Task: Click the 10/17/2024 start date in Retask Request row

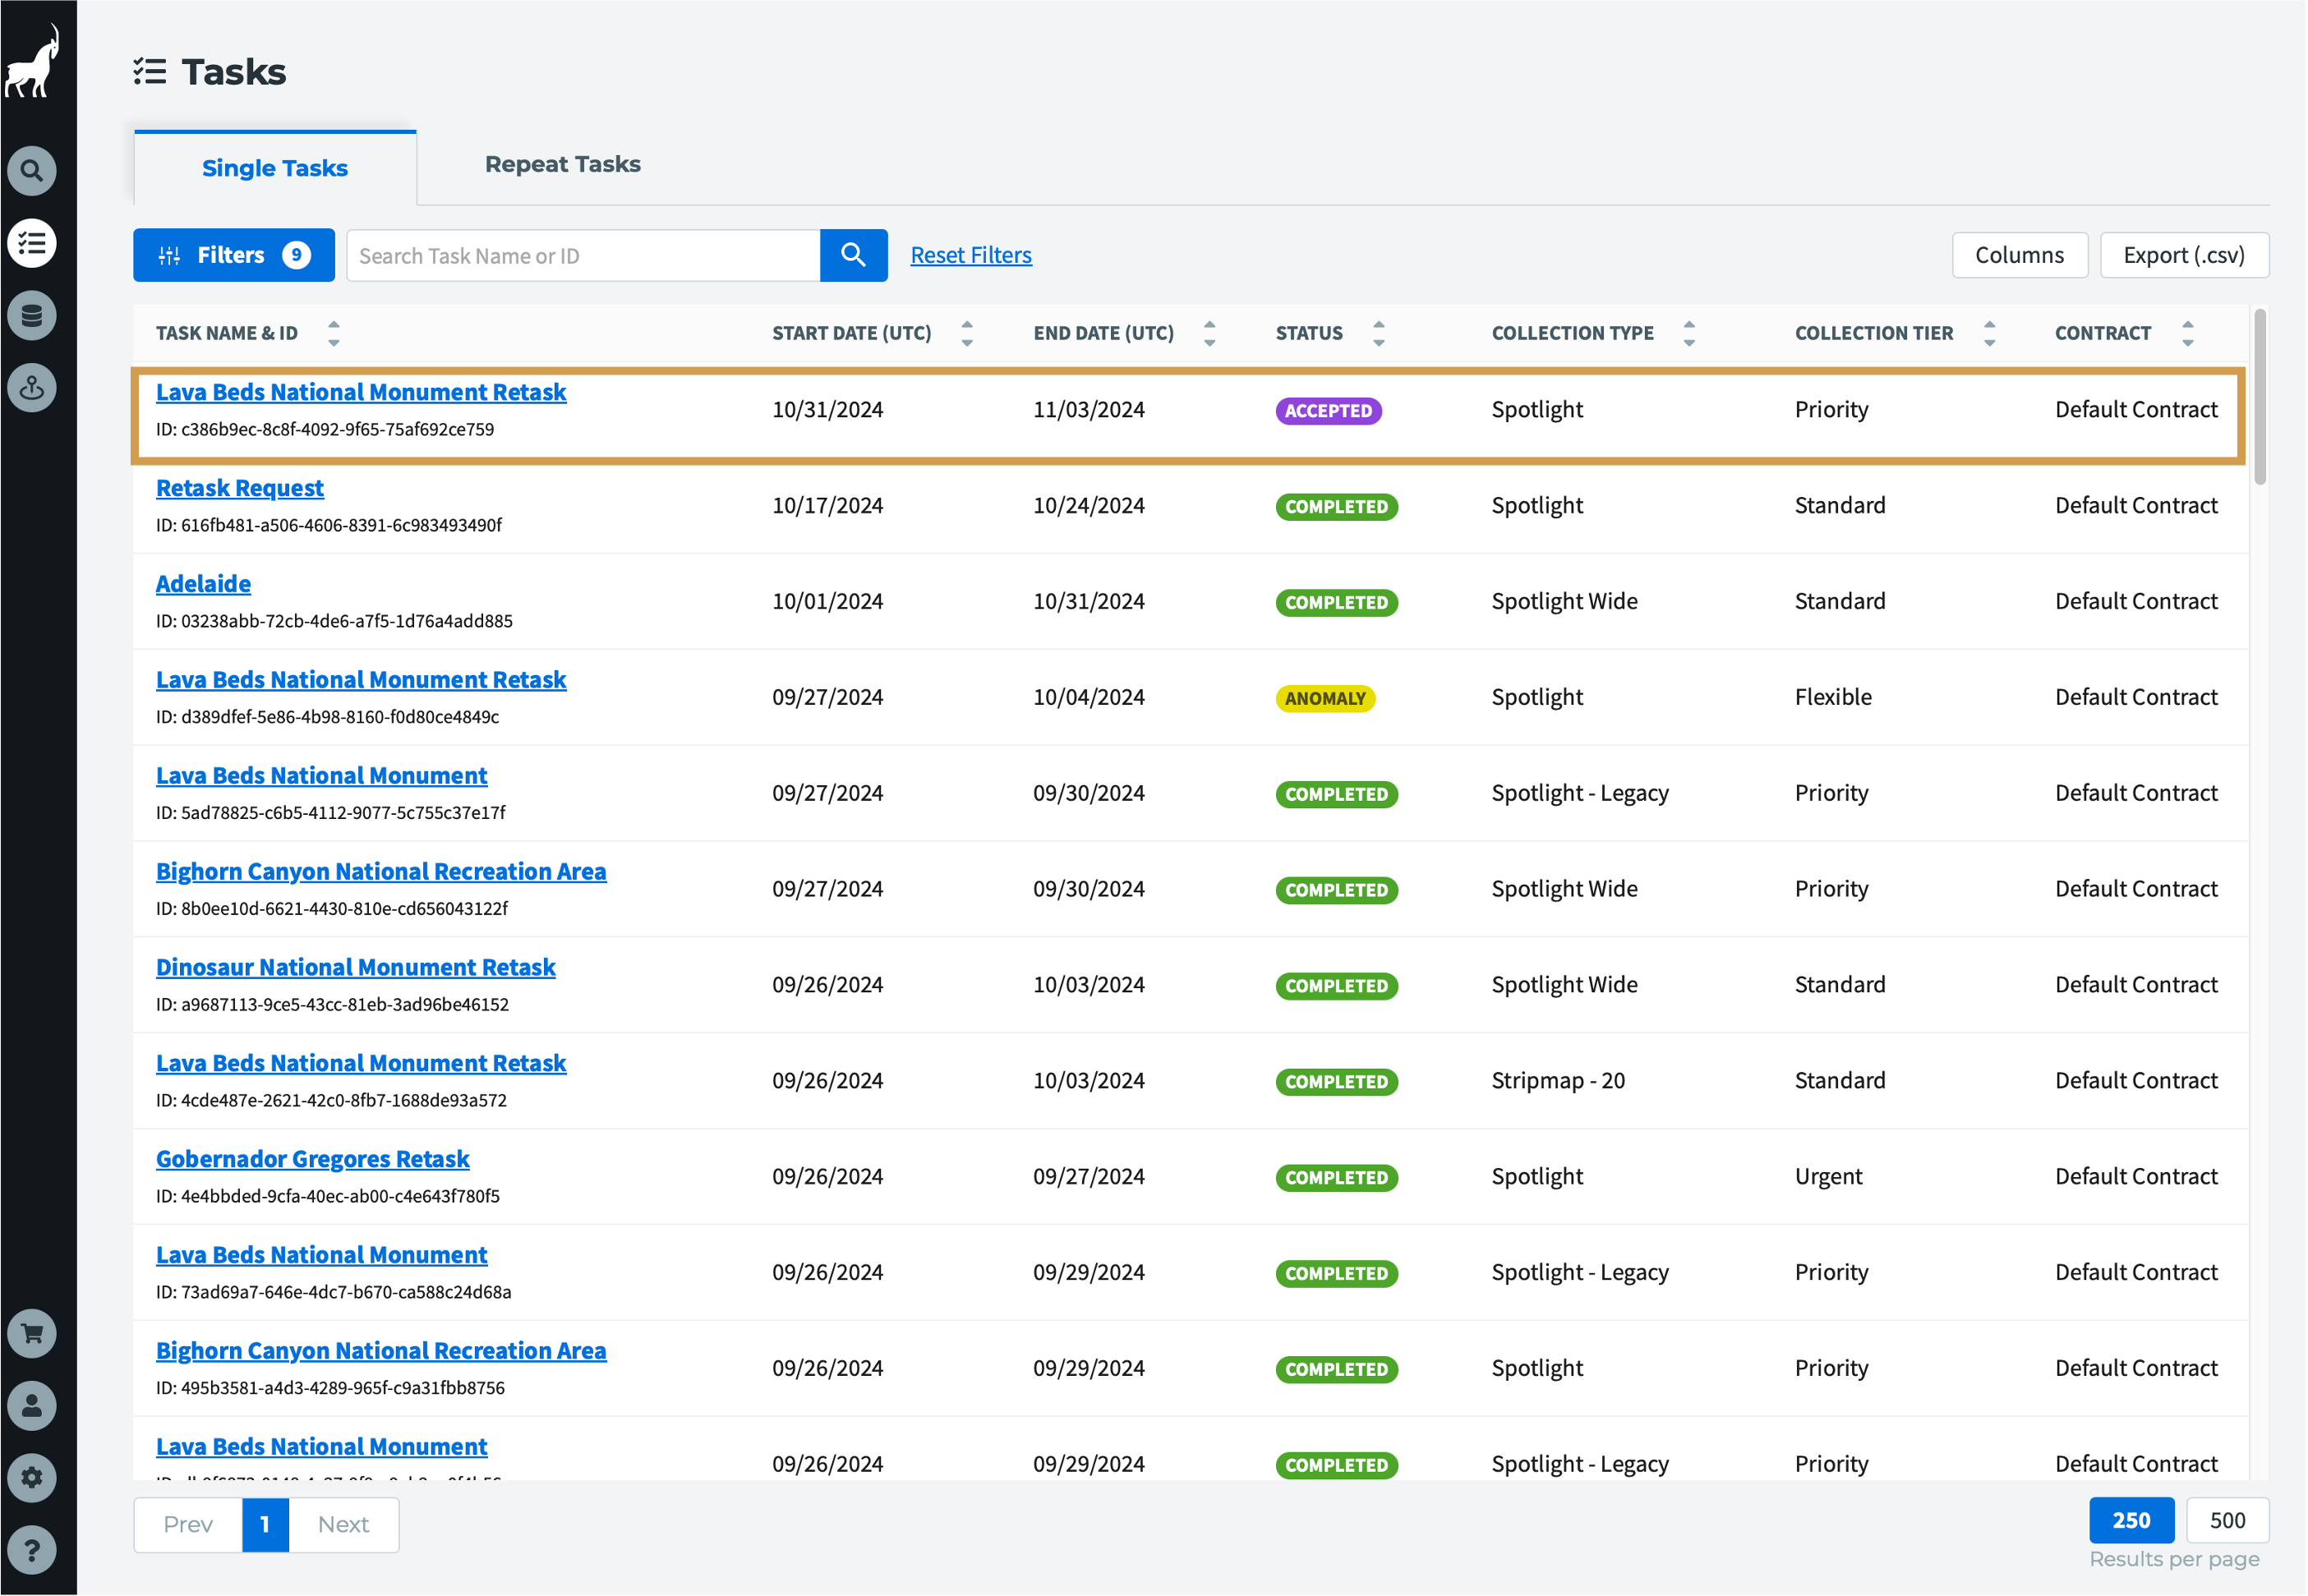Action: 829,506
